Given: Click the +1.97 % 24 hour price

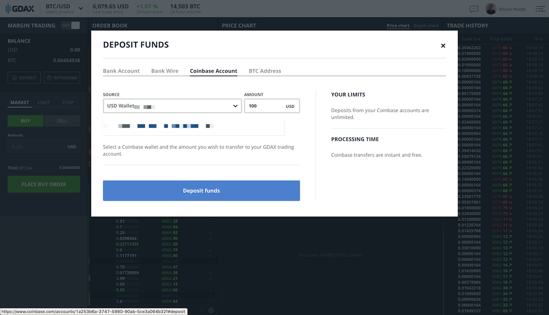Looking at the screenshot, I should [147, 7].
